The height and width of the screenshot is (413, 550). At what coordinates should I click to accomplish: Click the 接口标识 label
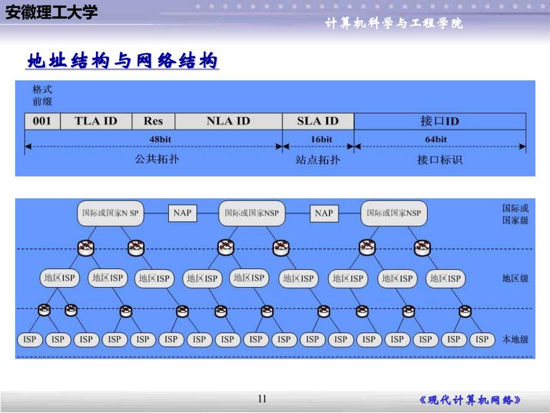(439, 160)
